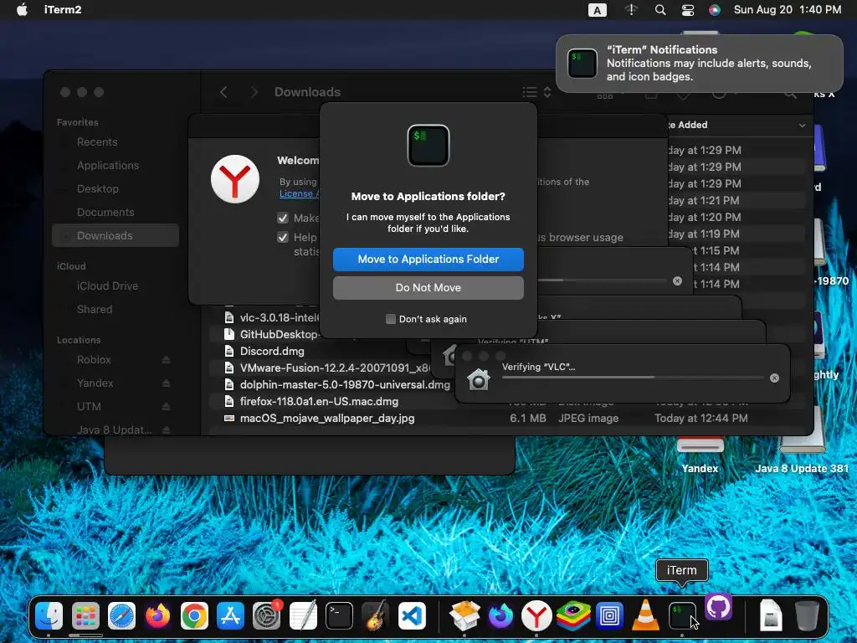This screenshot has height=643, width=857.
Task: Check the "Don't ask again" box
Action: pyautogui.click(x=391, y=319)
